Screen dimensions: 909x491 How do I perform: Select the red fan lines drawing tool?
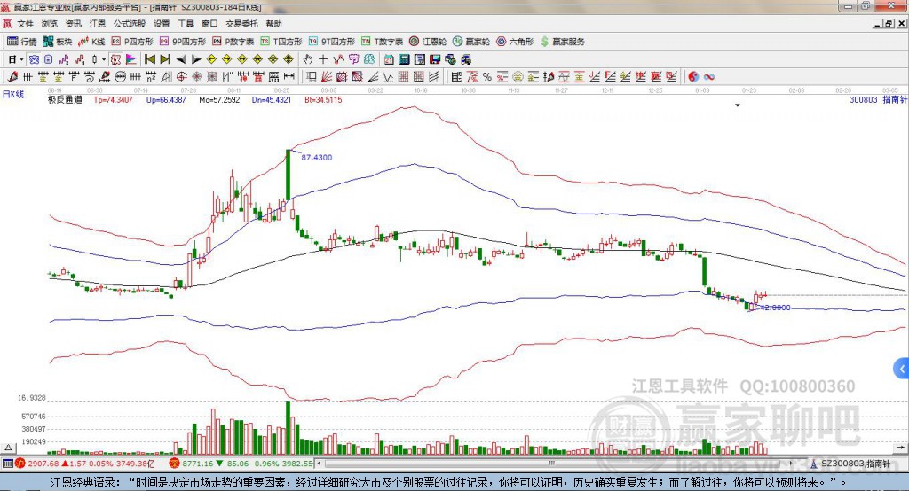tap(327, 77)
